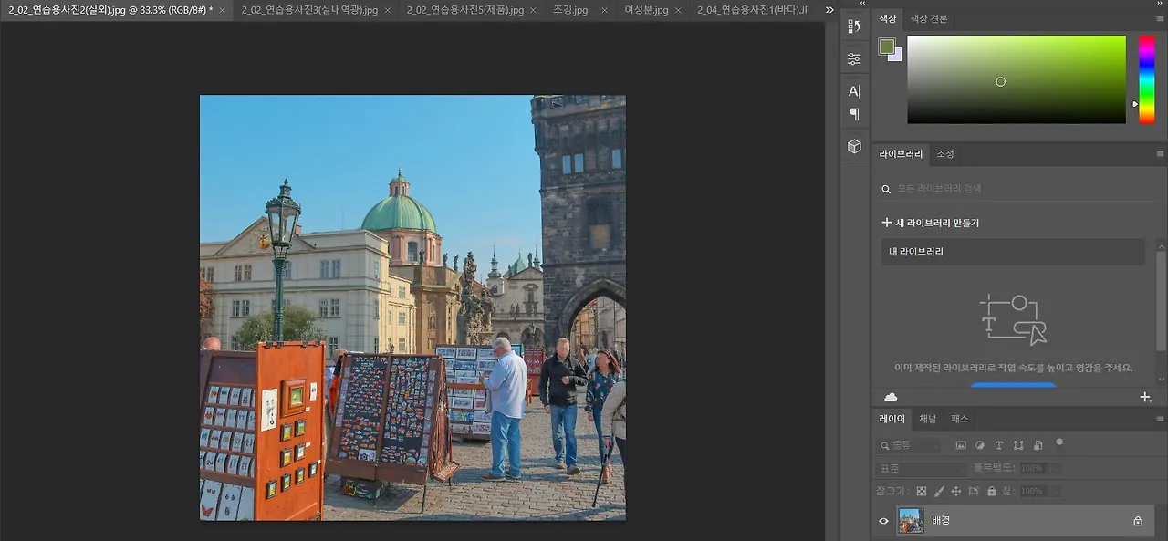1168x541 pixels.
Task: Open the Properties panel sliders icon
Action: click(x=854, y=58)
